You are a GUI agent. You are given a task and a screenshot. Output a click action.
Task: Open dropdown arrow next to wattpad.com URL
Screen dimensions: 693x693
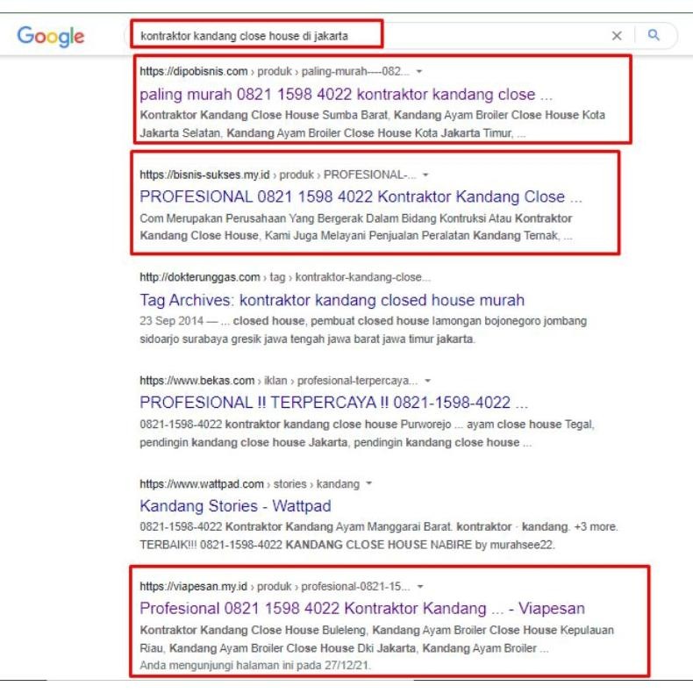point(369,483)
